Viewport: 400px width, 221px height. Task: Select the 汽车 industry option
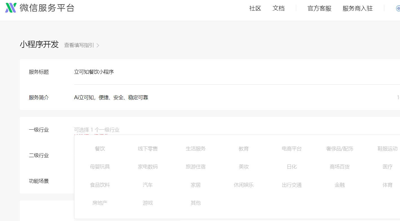(x=148, y=185)
